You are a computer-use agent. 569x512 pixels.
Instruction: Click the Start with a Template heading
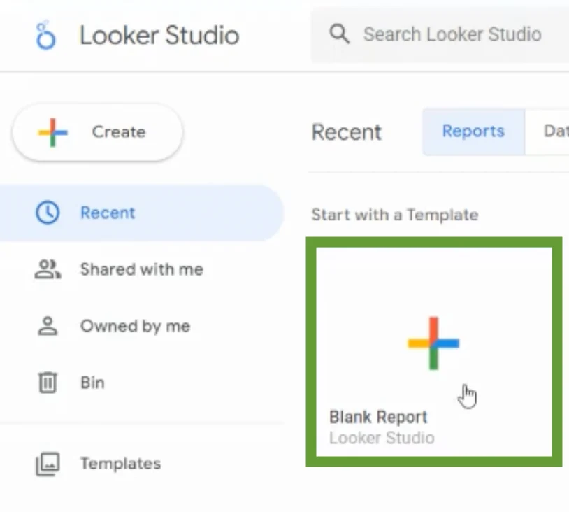tap(395, 215)
